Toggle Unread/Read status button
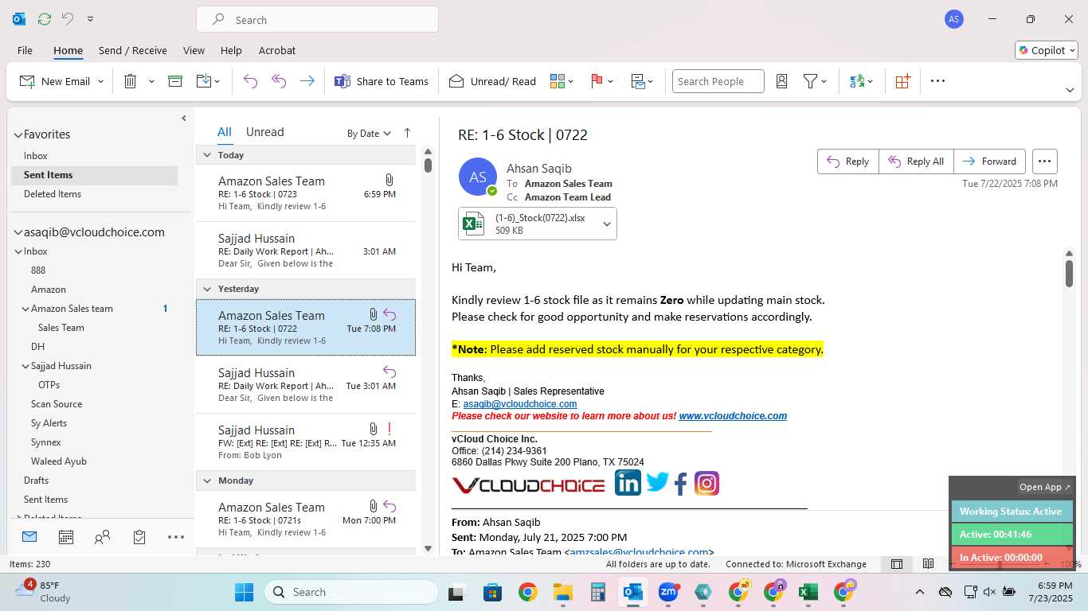The image size is (1088, 611). coord(492,81)
